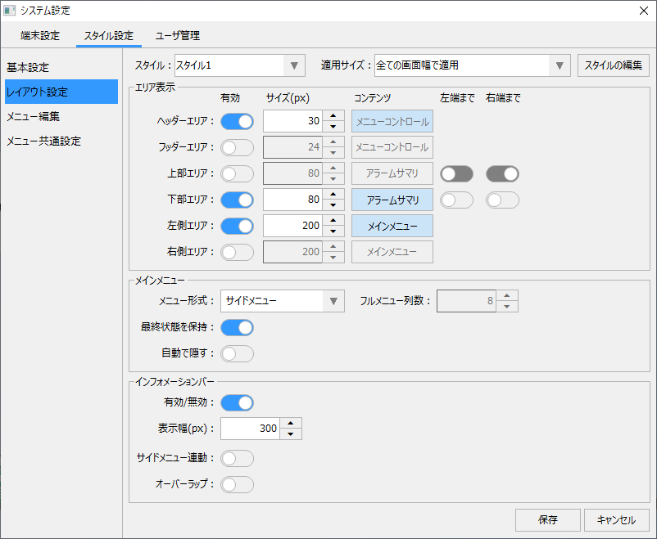Toggle the ヘッダーエリア enabled switch
Viewport: 657px width, 539px height.
tap(237, 122)
